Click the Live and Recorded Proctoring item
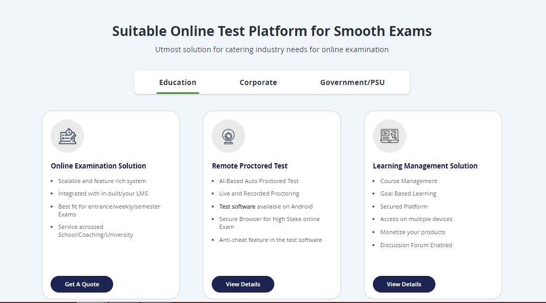546x303 pixels. click(259, 193)
